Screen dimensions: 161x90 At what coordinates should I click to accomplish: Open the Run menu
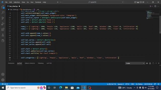(x=32, y=2)
